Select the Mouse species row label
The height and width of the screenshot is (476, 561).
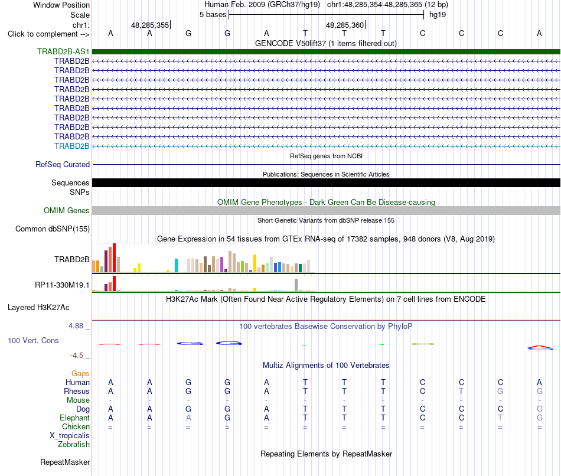tap(78, 400)
